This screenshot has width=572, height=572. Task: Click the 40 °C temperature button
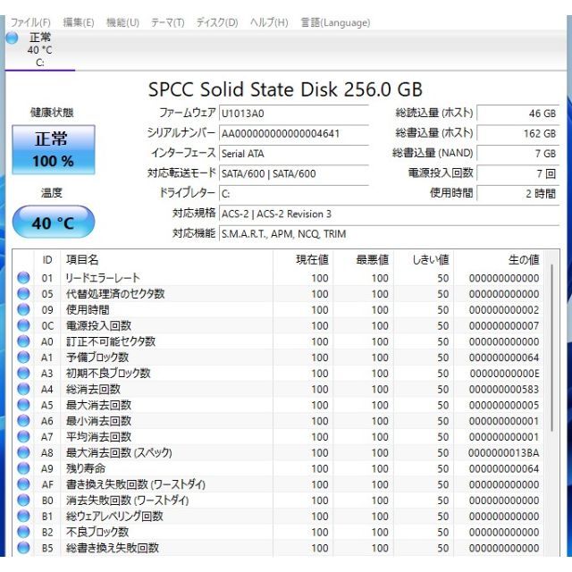54,222
